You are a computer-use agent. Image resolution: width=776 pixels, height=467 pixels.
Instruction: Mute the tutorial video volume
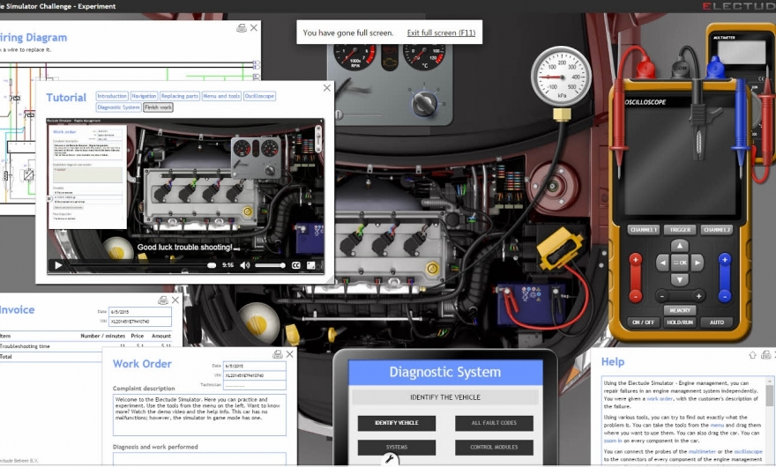coord(245,265)
